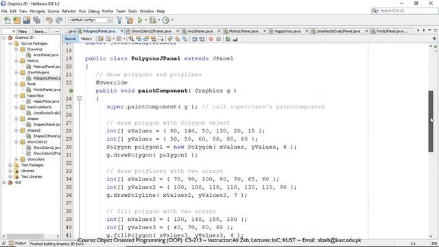Collapse Source Packages node
This screenshot has height=247, width=439.
(x=10, y=43)
